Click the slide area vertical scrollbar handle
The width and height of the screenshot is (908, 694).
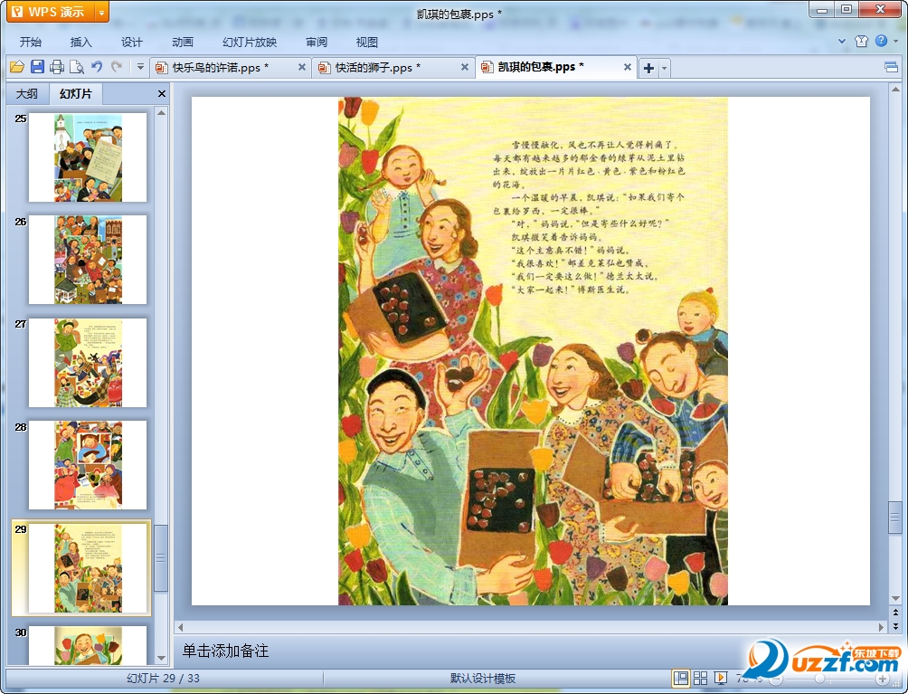(x=895, y=518)
